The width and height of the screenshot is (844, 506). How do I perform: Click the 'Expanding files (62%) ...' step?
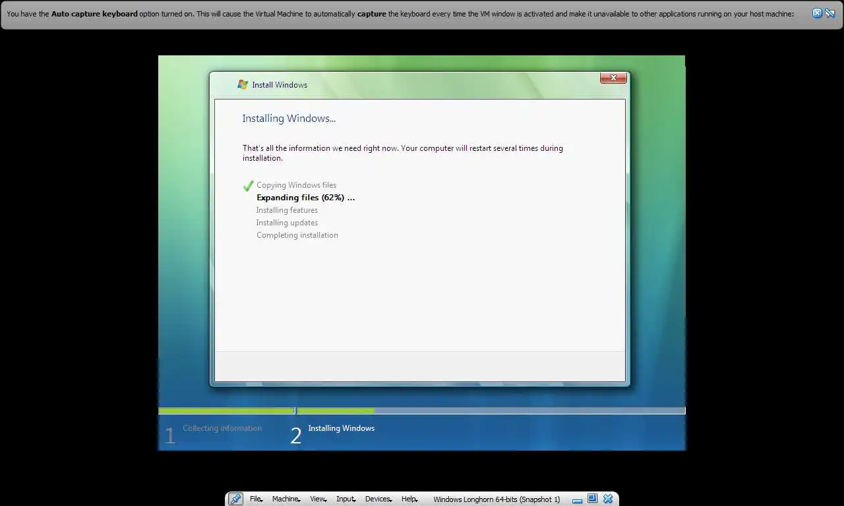tap(305, 198)
